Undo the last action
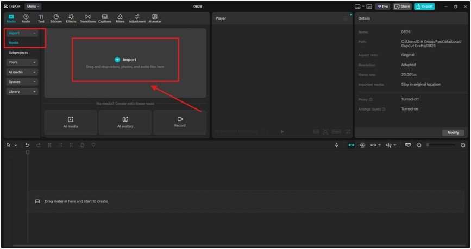 [27, 145]
